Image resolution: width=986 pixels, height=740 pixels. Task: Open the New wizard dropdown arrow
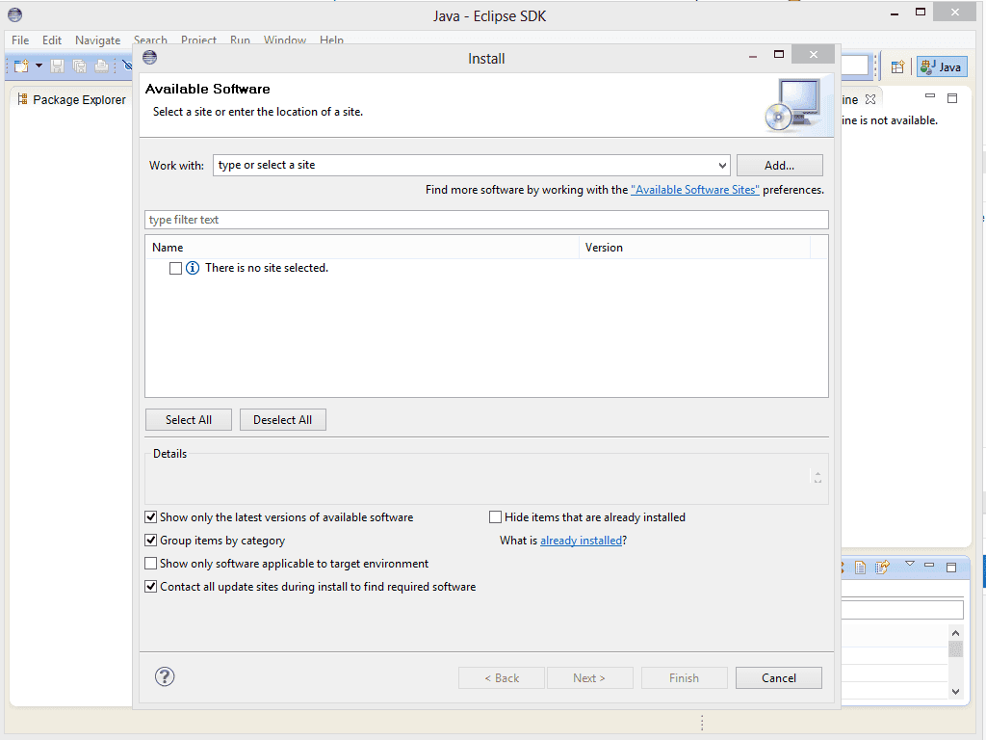point(39,66)
